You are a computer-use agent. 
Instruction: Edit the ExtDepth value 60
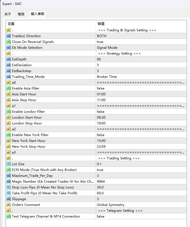tap(141, 59)
